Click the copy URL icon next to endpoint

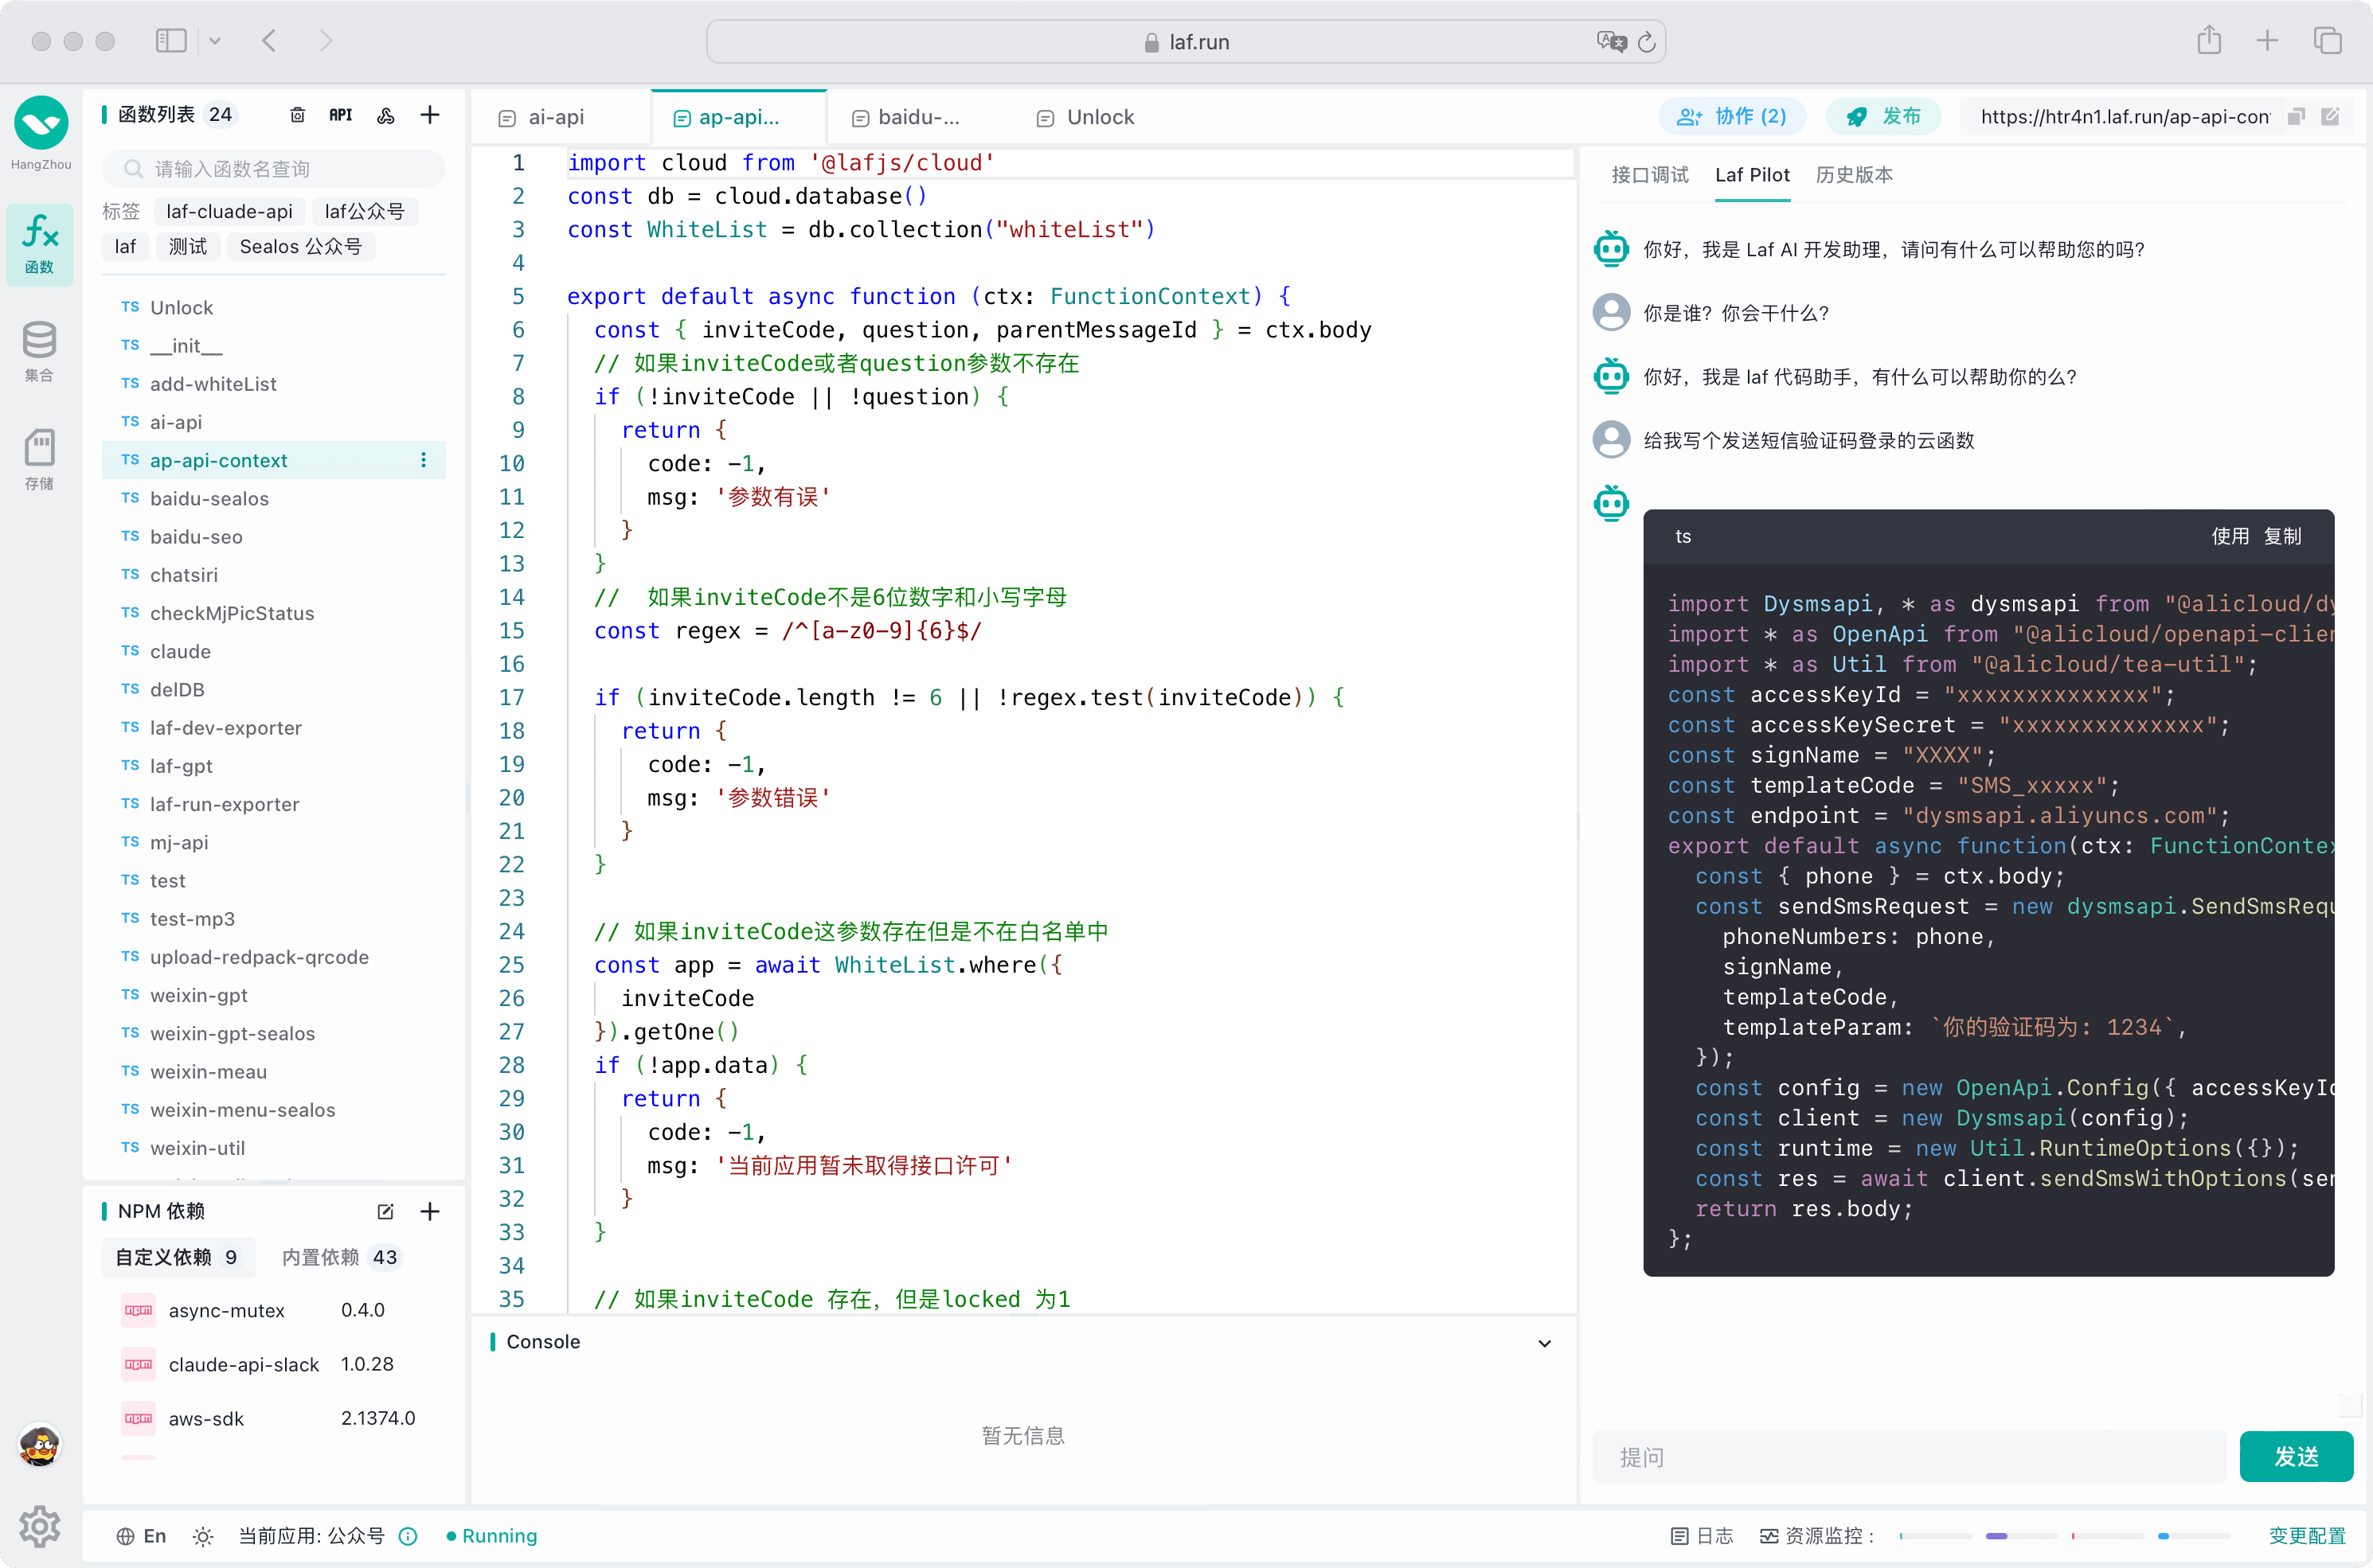click(2293, 117)
